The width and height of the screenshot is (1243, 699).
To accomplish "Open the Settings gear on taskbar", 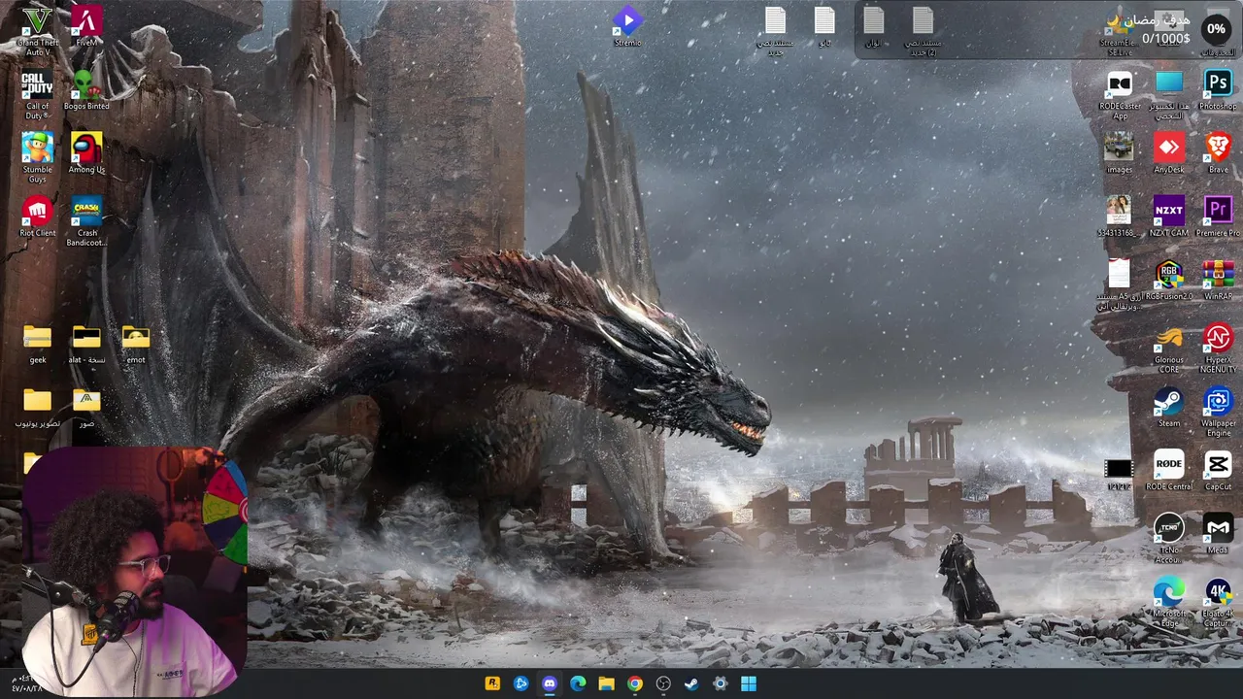I will [720, 683].
